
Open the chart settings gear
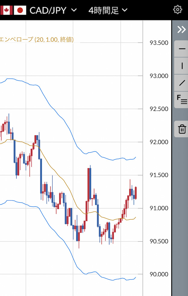pyautogui.click(x=178, y=10)
